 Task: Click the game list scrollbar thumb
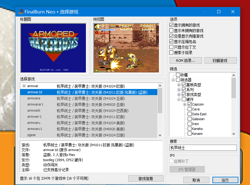tap(160, 101)
